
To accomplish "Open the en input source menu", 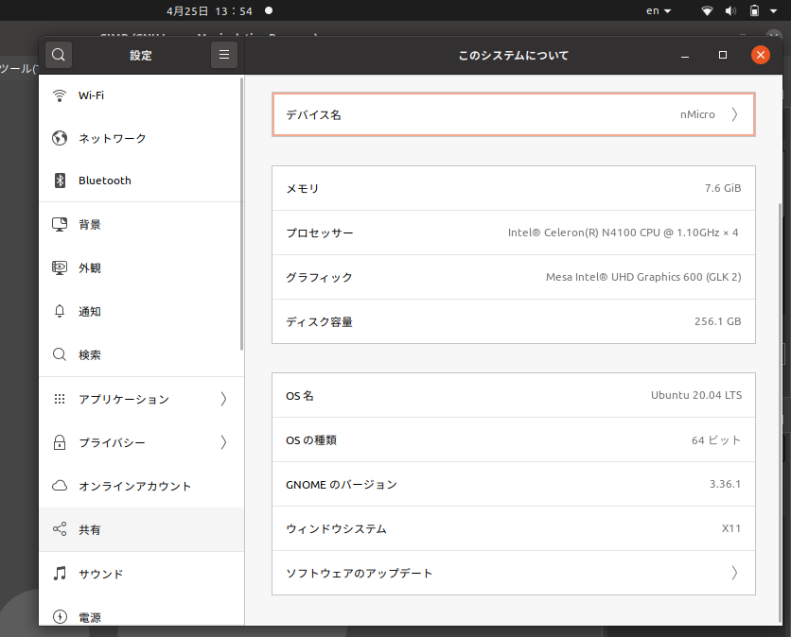I will (x=657, y=10).
